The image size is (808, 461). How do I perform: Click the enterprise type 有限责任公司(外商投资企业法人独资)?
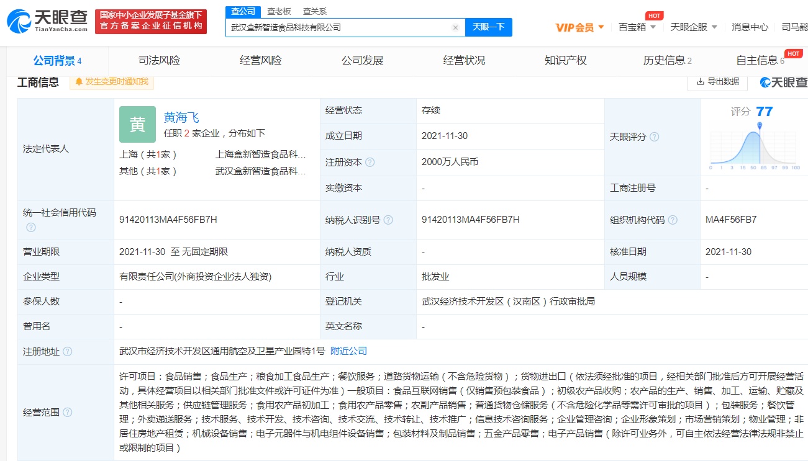[196, 277]
